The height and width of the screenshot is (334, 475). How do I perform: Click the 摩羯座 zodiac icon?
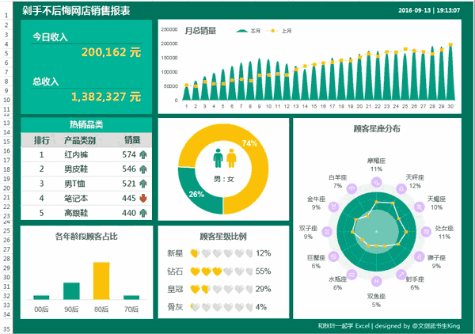376,179
